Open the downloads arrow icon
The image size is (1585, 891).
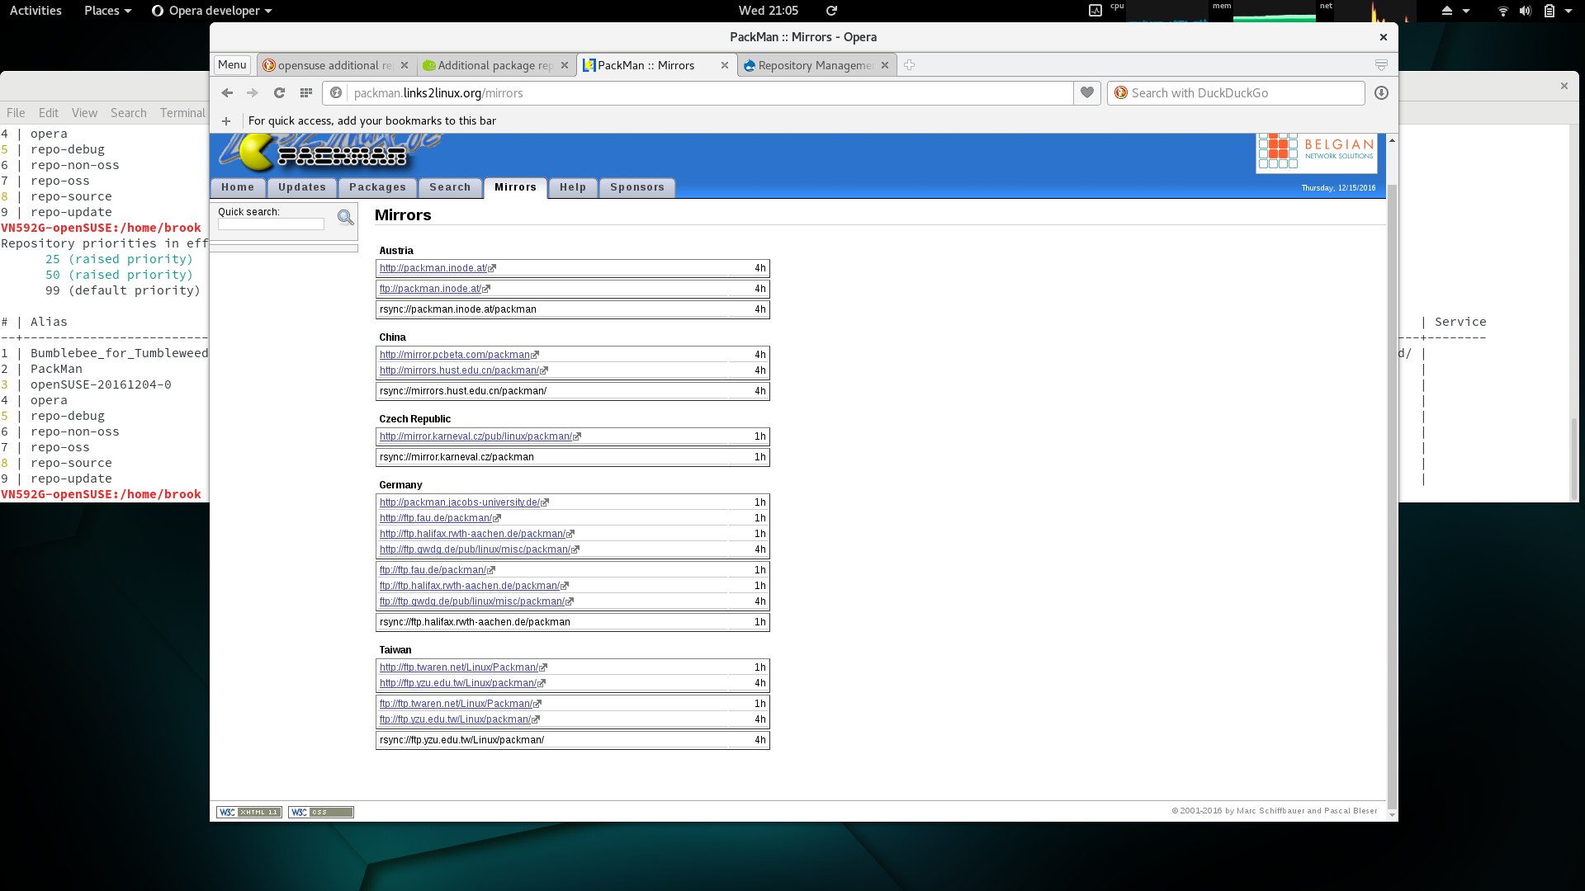click(x=1381, y=93)
